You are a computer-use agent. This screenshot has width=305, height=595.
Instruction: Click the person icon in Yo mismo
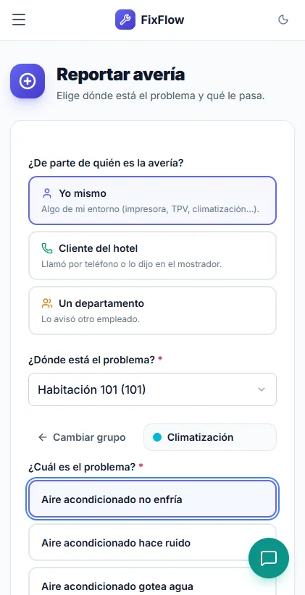click(47, 193)
